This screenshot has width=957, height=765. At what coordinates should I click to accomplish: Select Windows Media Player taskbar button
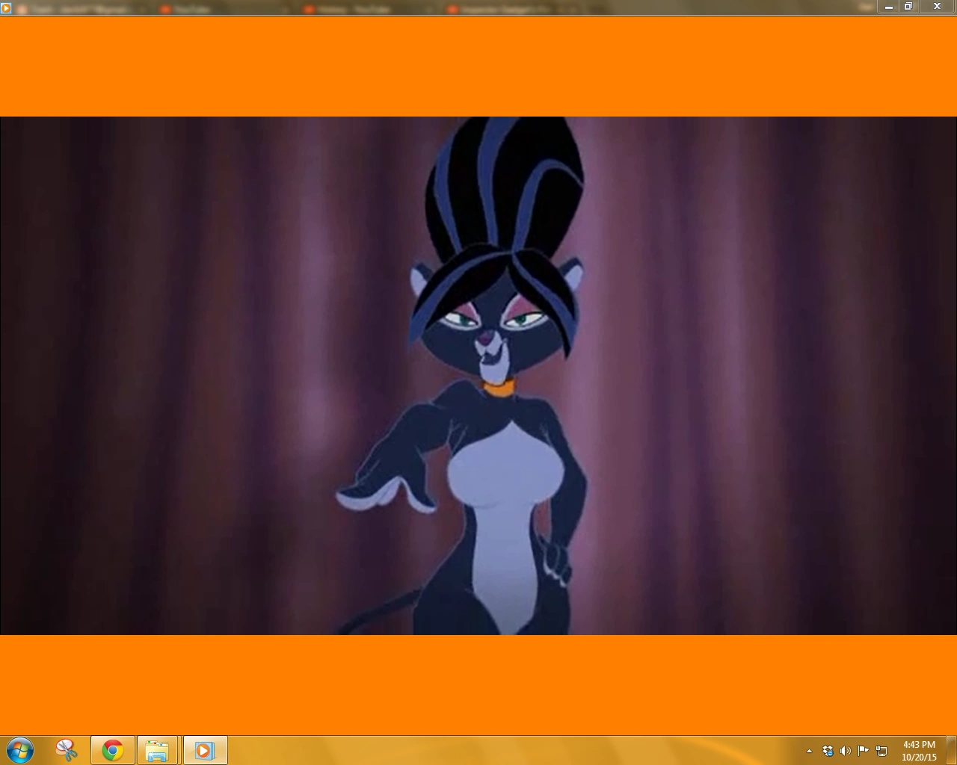(204, 750)
